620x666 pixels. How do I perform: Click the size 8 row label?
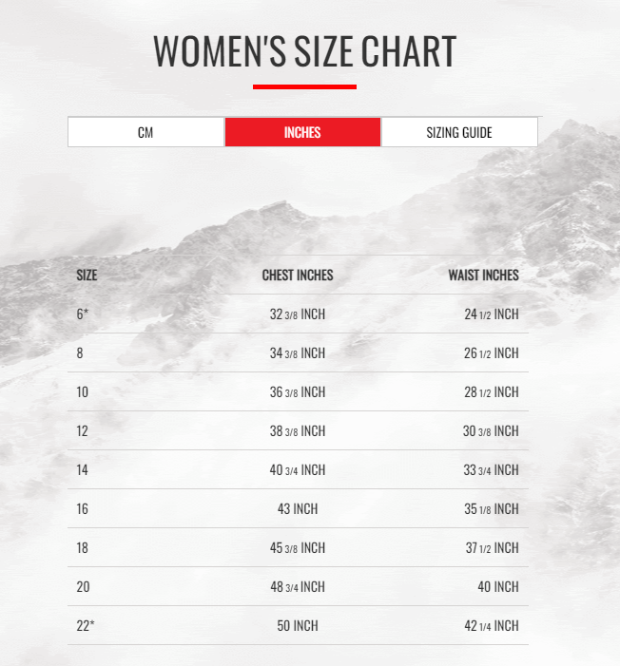click(x=80, y=353)
